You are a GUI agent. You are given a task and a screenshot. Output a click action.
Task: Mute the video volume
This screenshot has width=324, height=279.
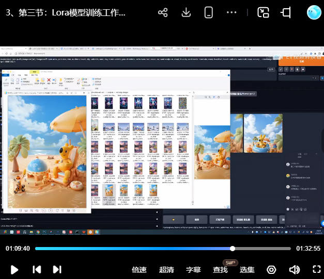(295, 269)
